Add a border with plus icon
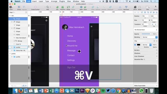This screenshot has width=167, height=94. 157,50
